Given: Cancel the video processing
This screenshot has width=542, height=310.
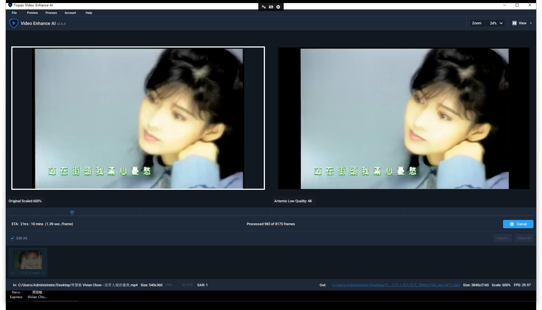Looking at the screenshot, I should tap(518, 224).
